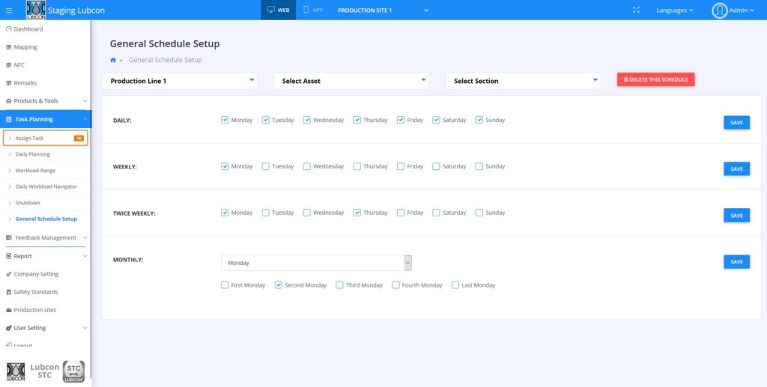Open the Production Line 1 dropdown

(180, 81)
